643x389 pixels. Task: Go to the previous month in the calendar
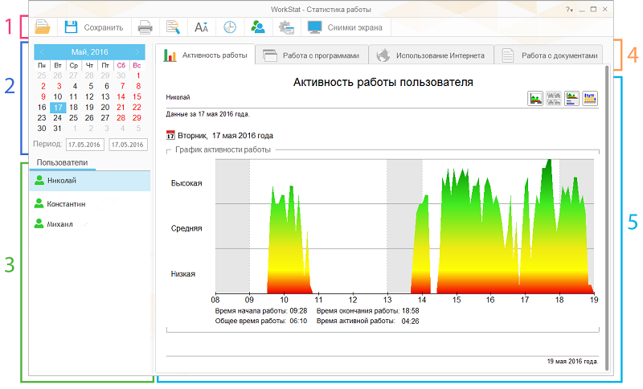coord(42,52)
